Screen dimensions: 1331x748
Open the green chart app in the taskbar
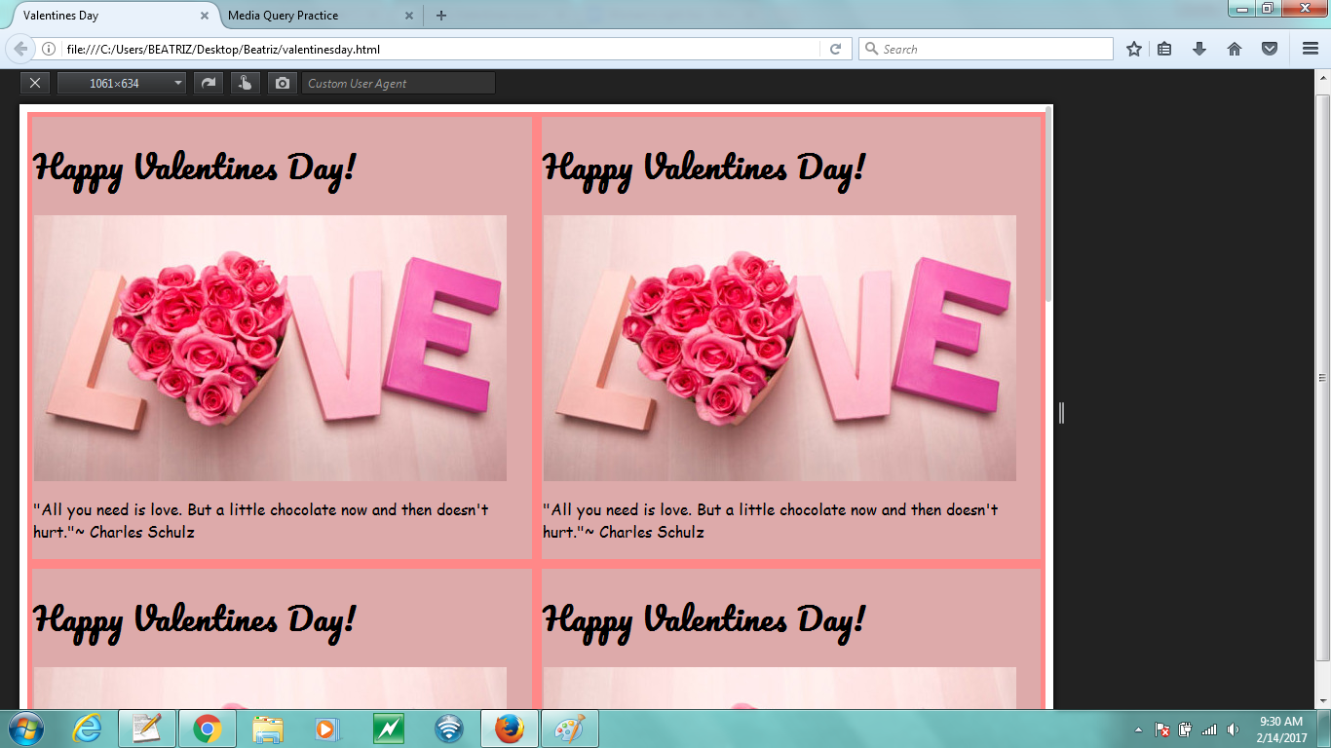pyautogui.click(x=389, y=729)
